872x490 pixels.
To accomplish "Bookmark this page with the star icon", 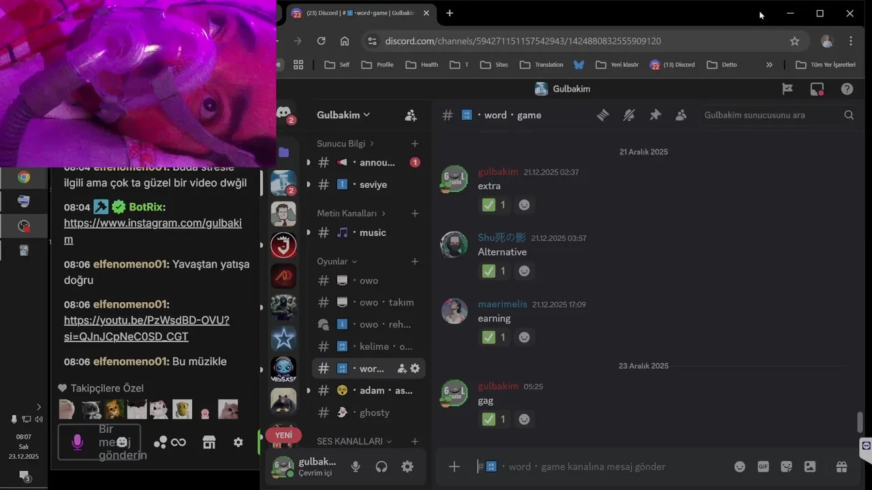I will (x=794, y=41).
